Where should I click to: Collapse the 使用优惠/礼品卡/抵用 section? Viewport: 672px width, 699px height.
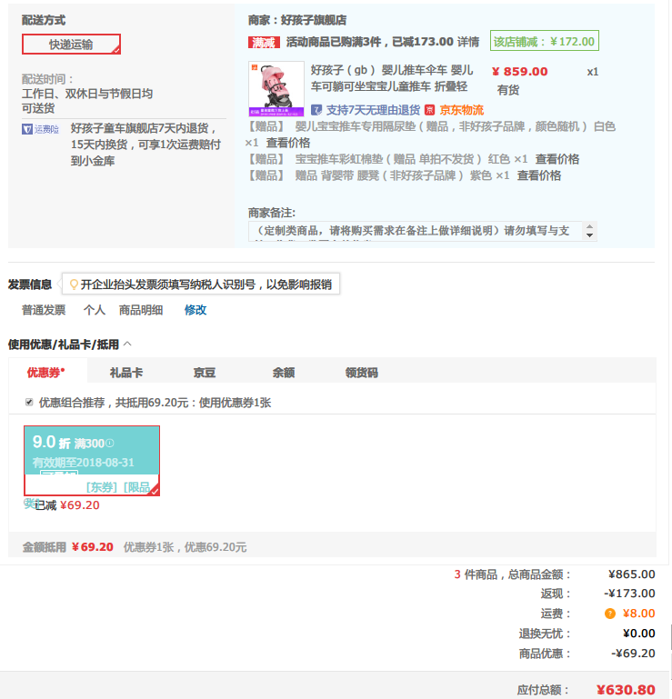tap(127, 344)
